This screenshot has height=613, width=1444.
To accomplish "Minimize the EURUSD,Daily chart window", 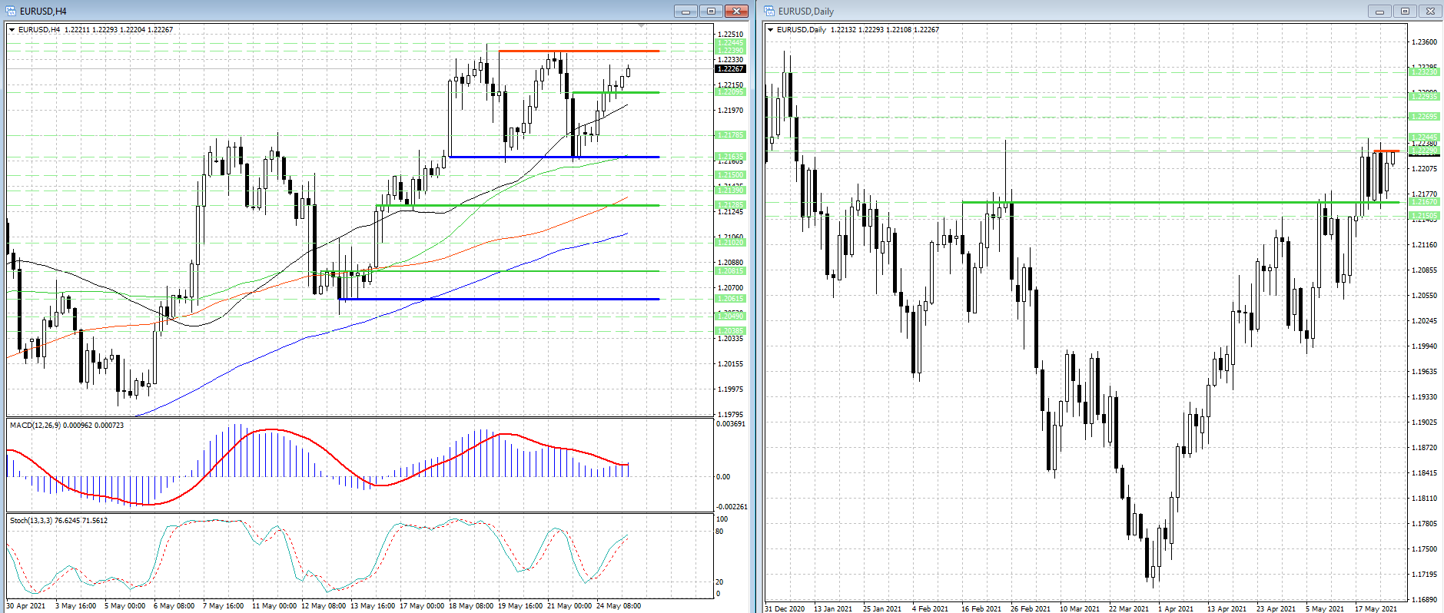I will coord(1379,11).
